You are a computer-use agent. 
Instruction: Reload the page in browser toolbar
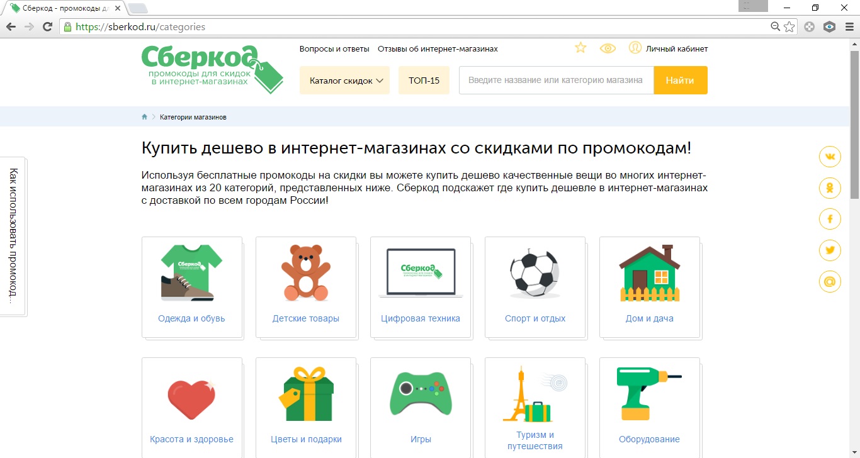point(47,27)
